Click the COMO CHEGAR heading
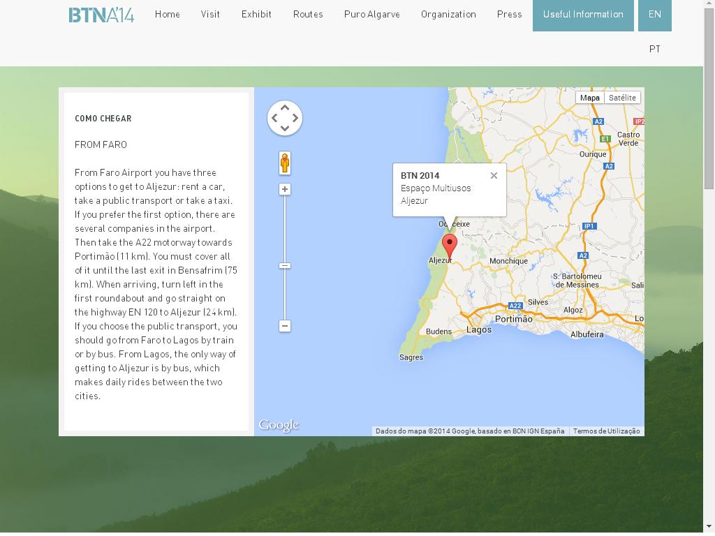This screenshot has width=715, height=536. (x=103, y=119)
